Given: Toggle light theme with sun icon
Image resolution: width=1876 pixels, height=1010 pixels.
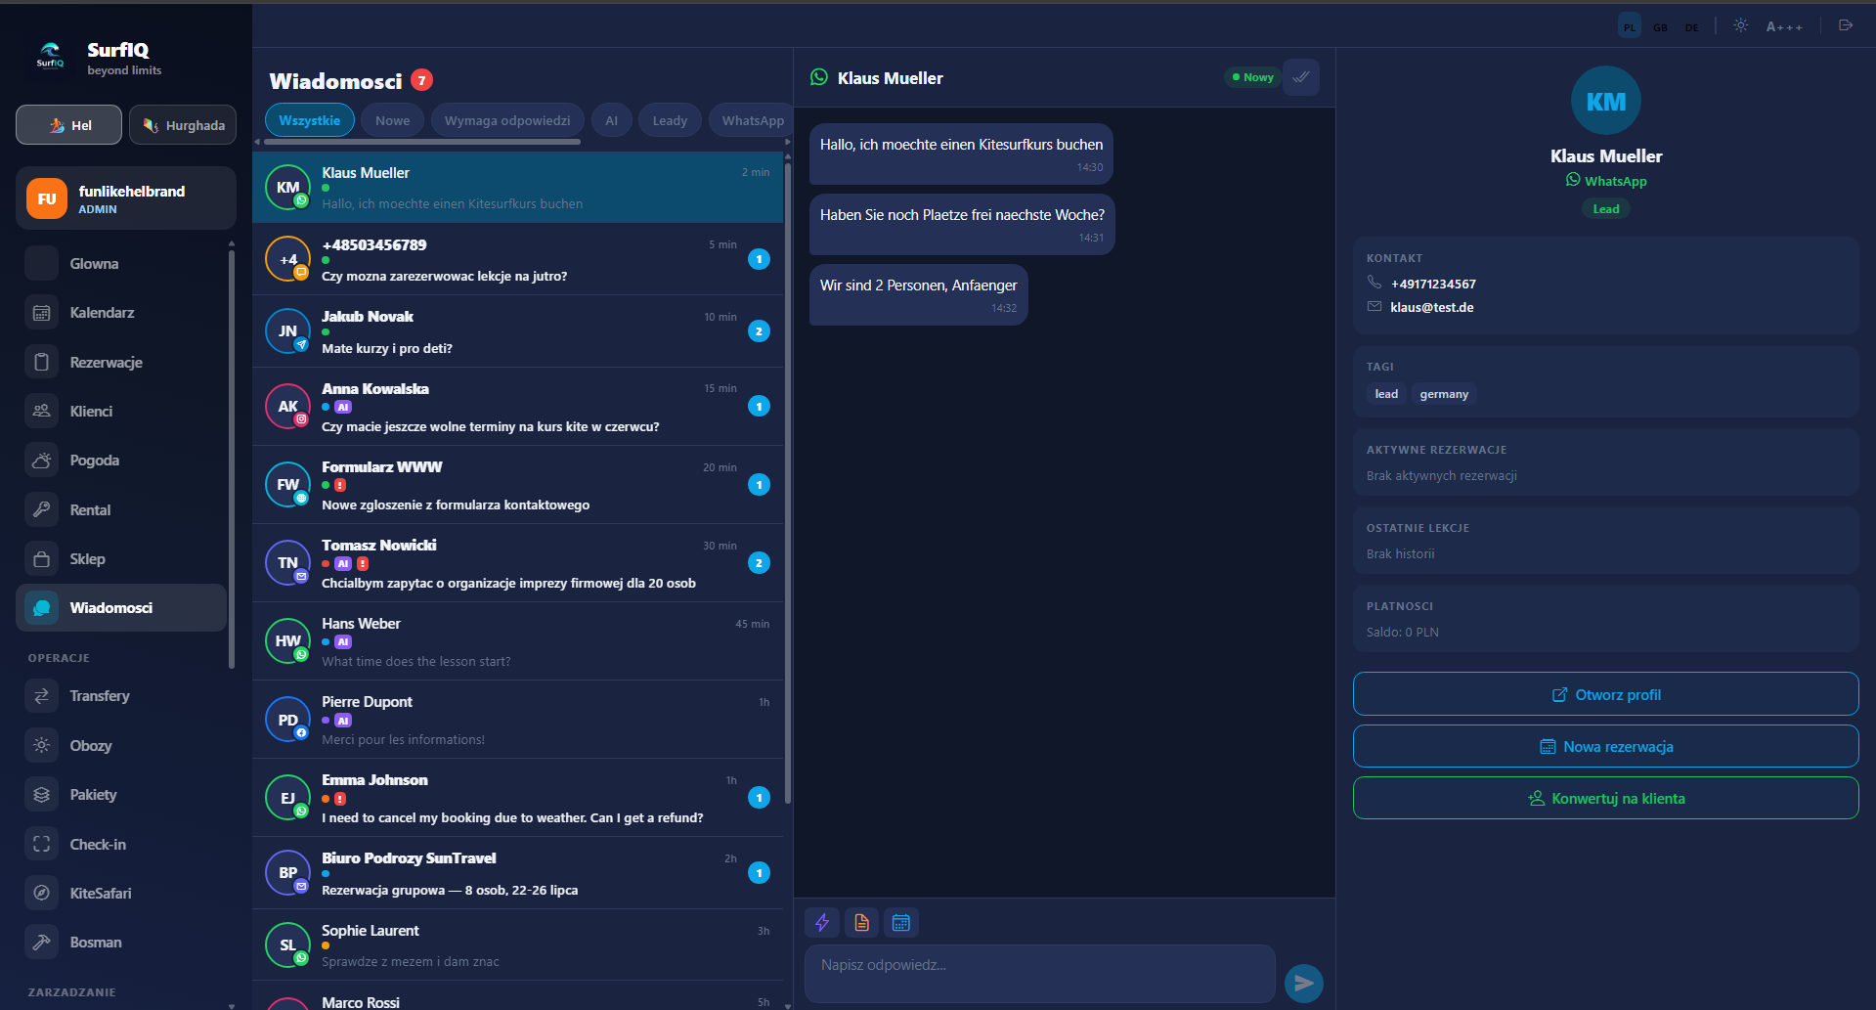Looking at the screenshot, I should [x=1741, y=25].
